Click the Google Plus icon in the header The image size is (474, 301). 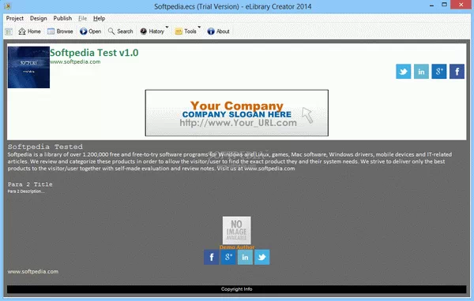[439, 72]
